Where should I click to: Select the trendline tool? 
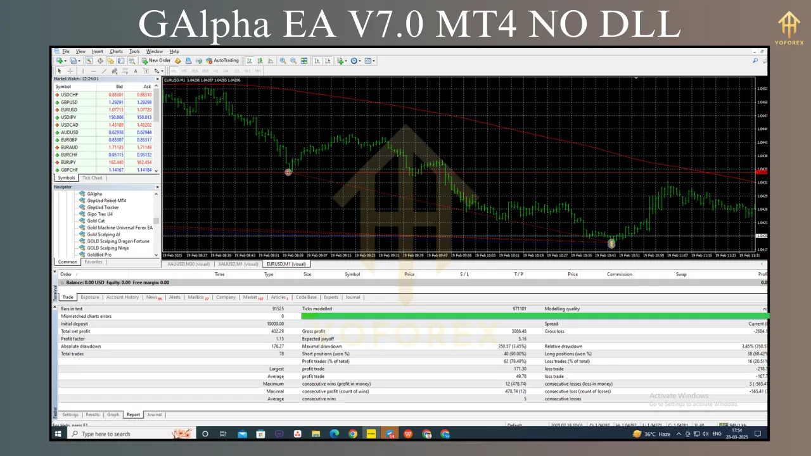click(x=105, y=71)
